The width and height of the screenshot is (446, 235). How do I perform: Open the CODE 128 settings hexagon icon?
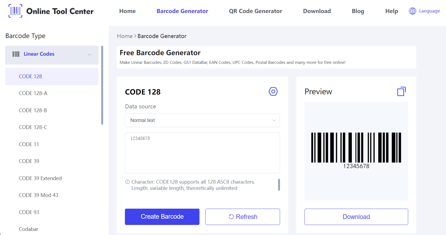(x=273, y=92)
